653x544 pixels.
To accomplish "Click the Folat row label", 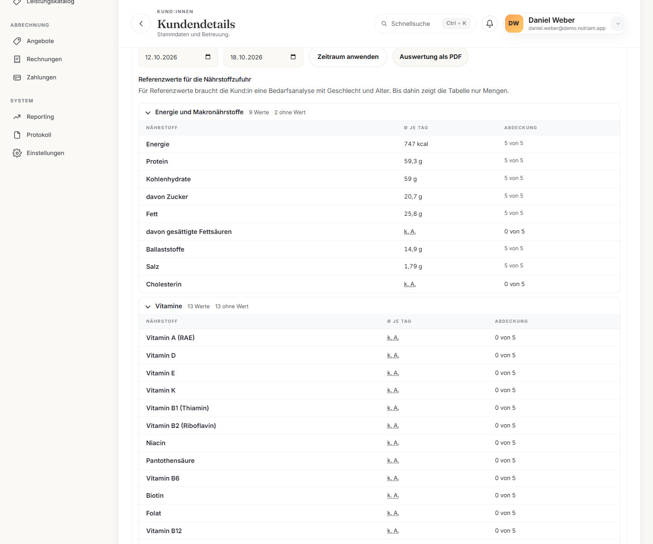I will point(154,513).
